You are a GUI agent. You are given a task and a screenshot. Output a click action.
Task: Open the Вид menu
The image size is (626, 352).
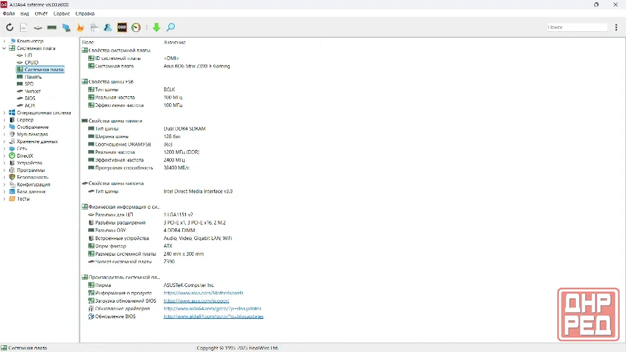tap(24, 14)
